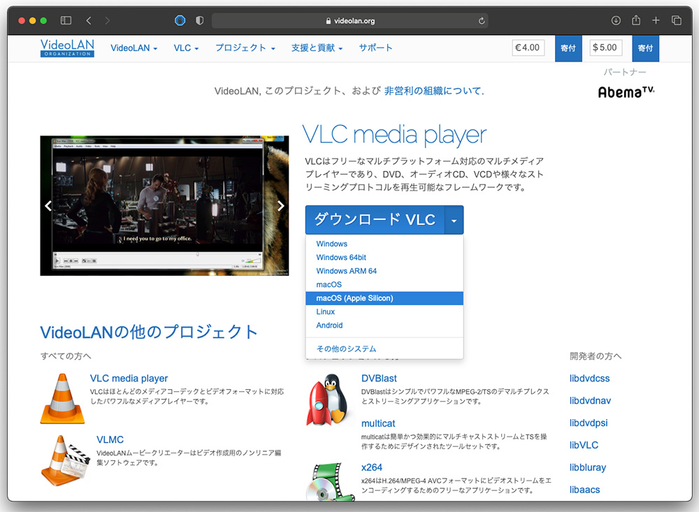The height and width of the screenshot is (512, 699).
Task: Open the multicat project link
Action: [378, 423]
